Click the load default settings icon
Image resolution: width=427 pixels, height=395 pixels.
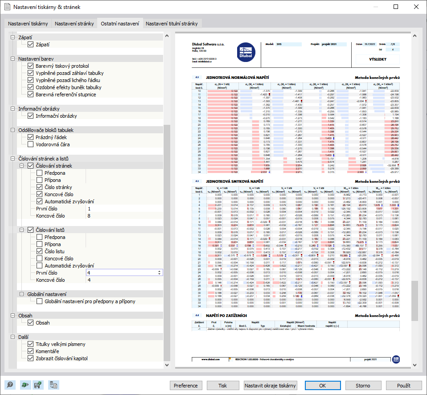25,385
